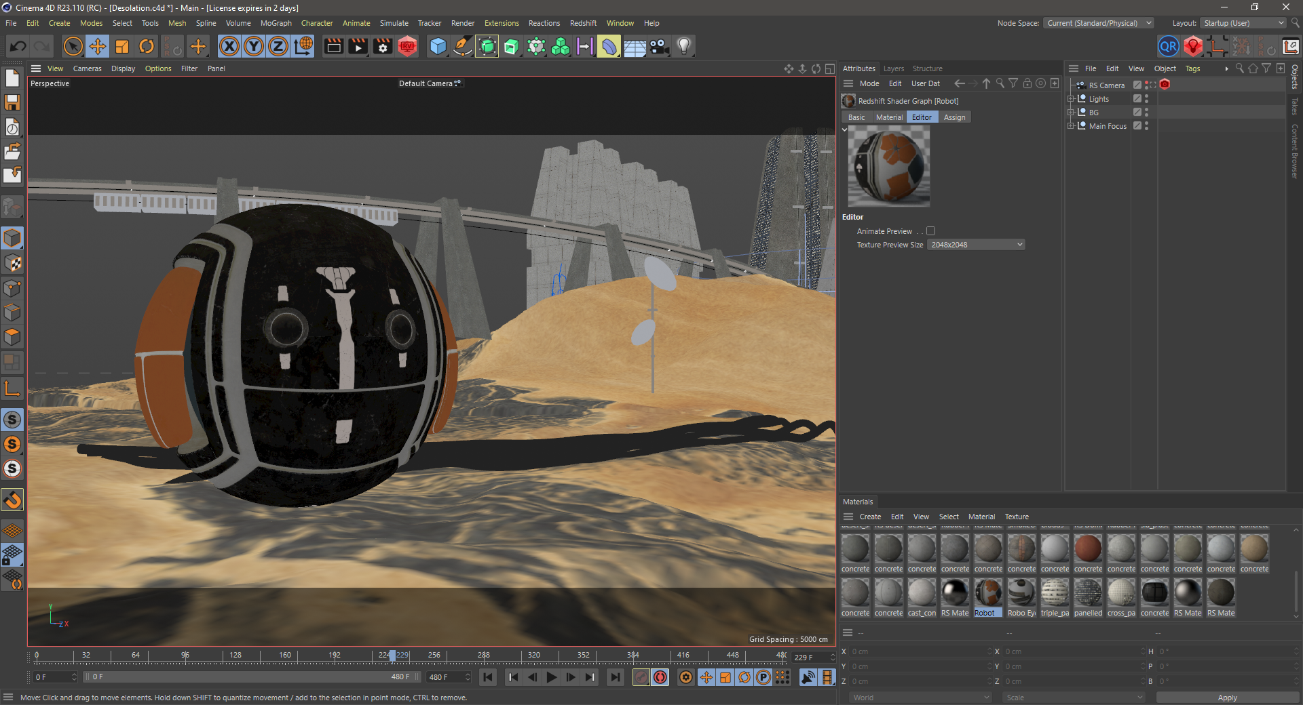Screen dimensions: 1303x705
Task: Click the Undo arrow icon
Action: click(18, 47)
